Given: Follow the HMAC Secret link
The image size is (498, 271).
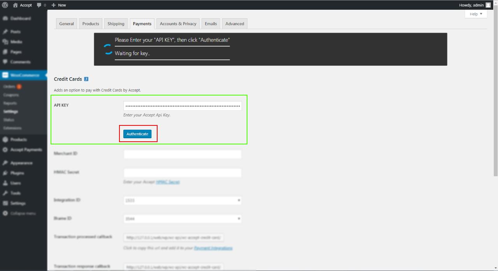Looking at the screenshot, I should pos(168,182).
